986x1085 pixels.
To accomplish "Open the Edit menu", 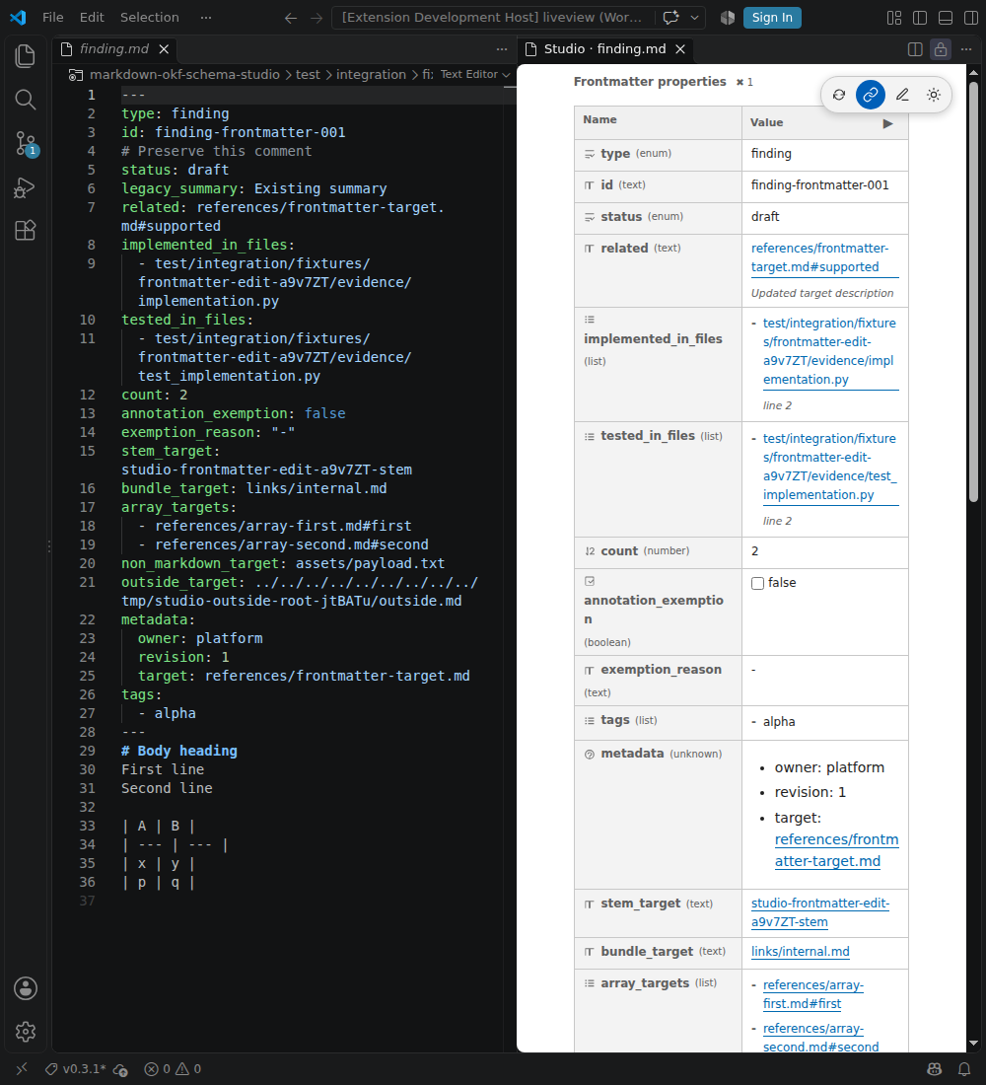I will point(92,18).
